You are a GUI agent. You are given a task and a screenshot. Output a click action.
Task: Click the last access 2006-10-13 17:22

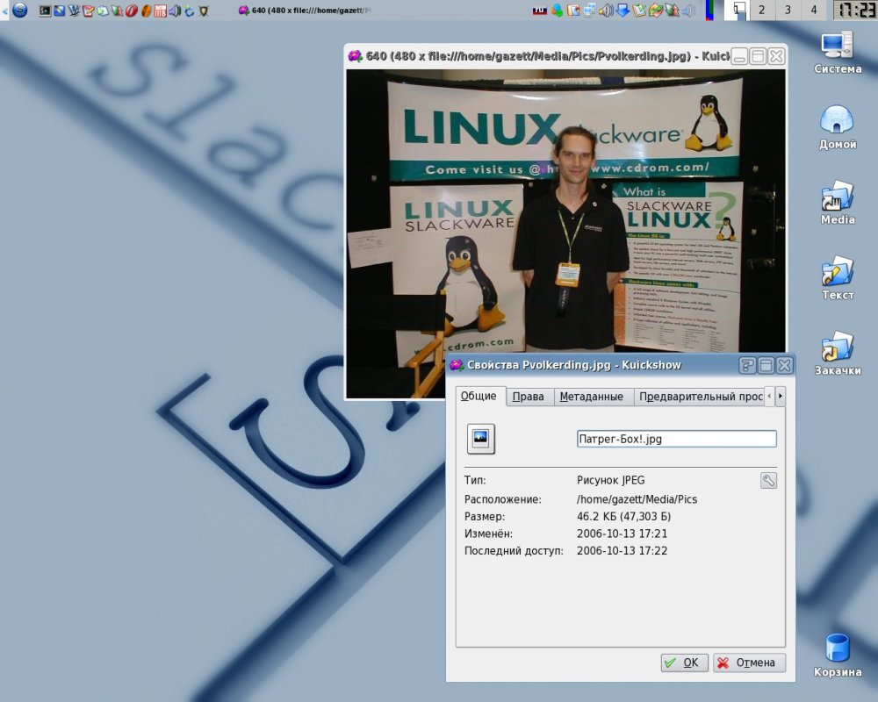623,551
